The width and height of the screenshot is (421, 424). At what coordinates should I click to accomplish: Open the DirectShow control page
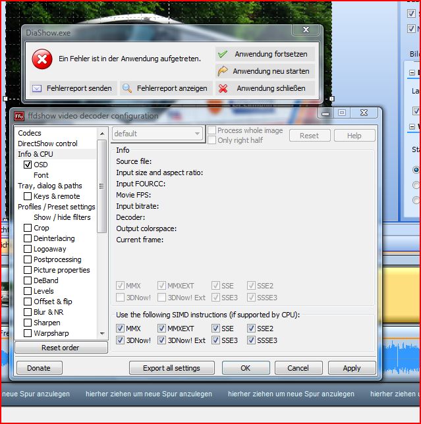[x=47, y=144]
